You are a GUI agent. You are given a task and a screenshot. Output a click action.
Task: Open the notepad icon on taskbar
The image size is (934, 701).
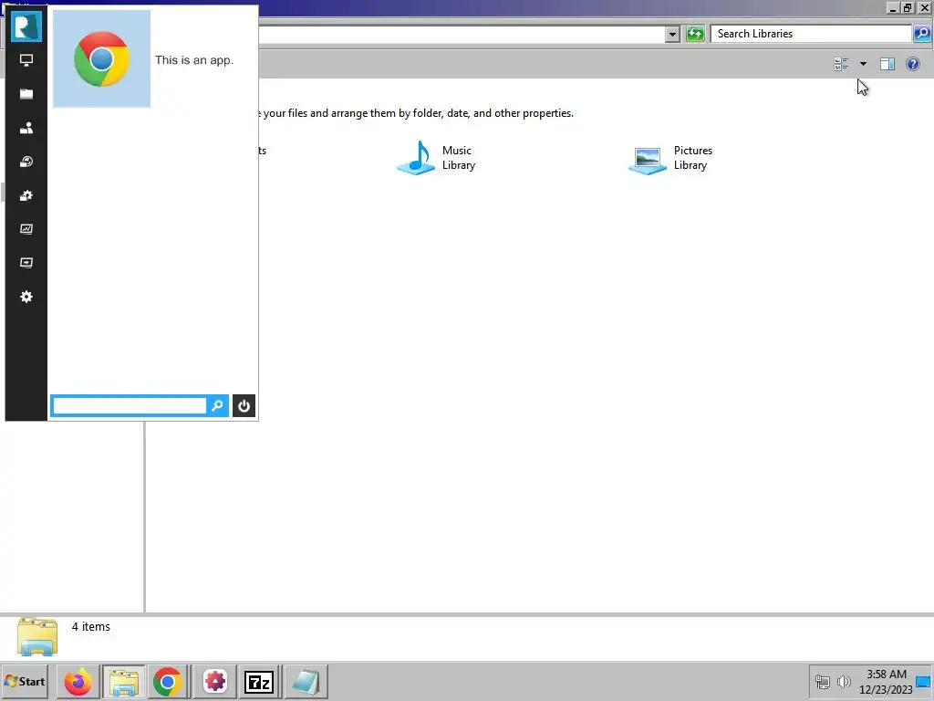(x=306, y=682)
